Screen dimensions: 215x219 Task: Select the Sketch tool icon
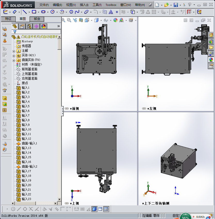tap(5, 12)
